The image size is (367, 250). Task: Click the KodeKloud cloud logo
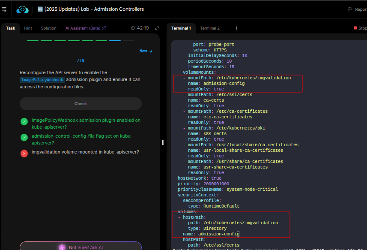pyautogui.click(x=22, y=9)
